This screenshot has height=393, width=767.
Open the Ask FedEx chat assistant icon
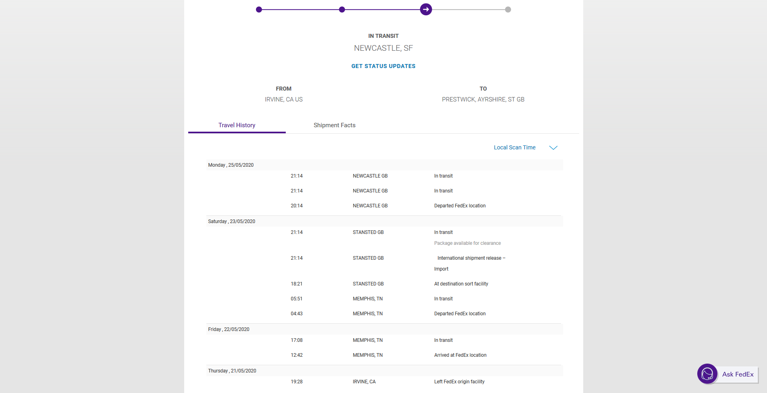pos(707,374)
